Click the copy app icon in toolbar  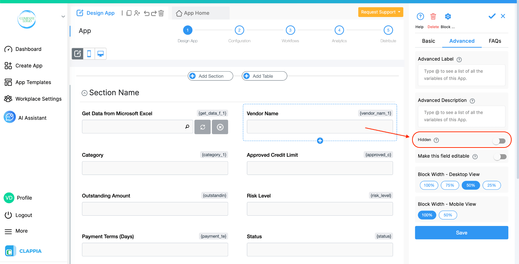pyautogui.click(x=129, y=13)
